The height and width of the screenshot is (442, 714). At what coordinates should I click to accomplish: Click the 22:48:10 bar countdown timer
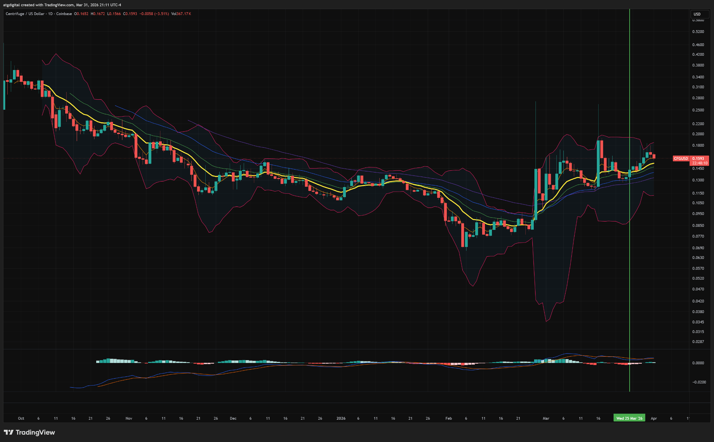click(x=700, y=163)
